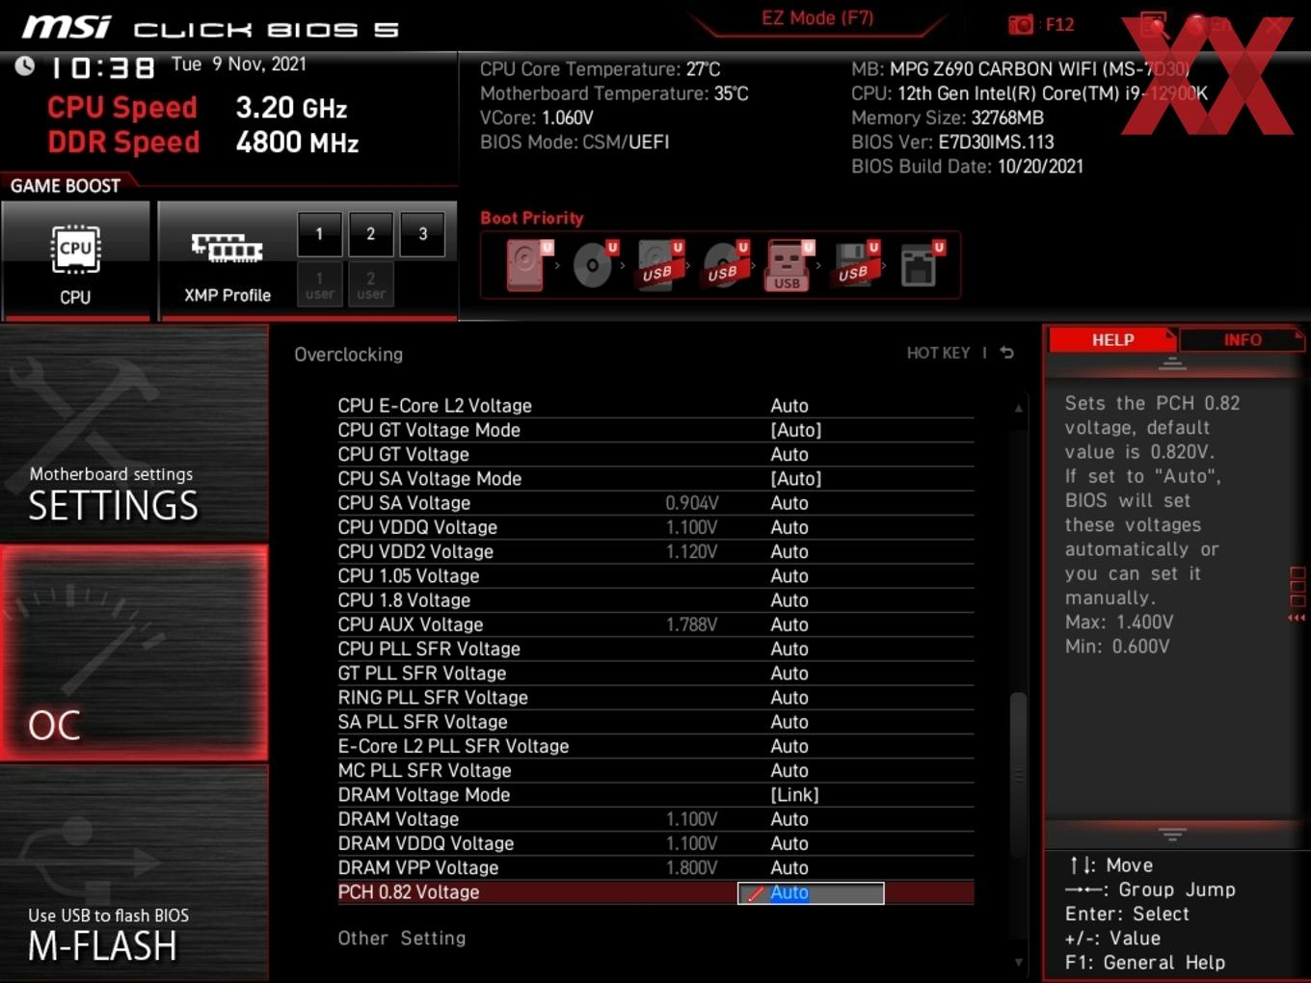1311x983 pixels.
Task: Click the clock icon beside the time
Action: pos(25,66)
